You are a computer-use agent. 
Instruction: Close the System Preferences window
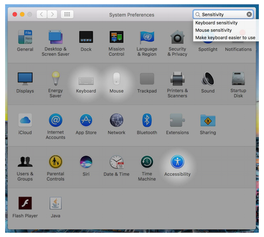click(x=15, y=14)
